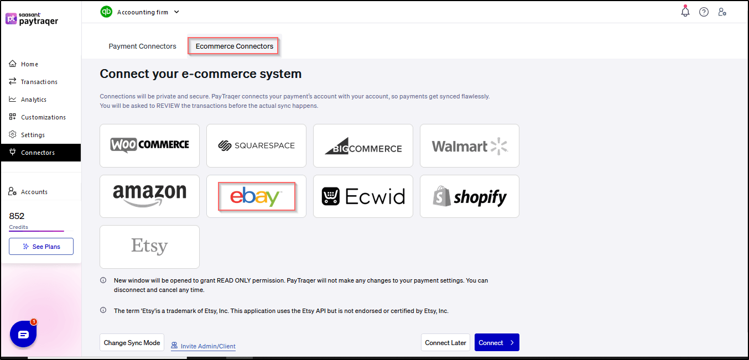Click the Change Sync Mode button

(x=132, y=343)
